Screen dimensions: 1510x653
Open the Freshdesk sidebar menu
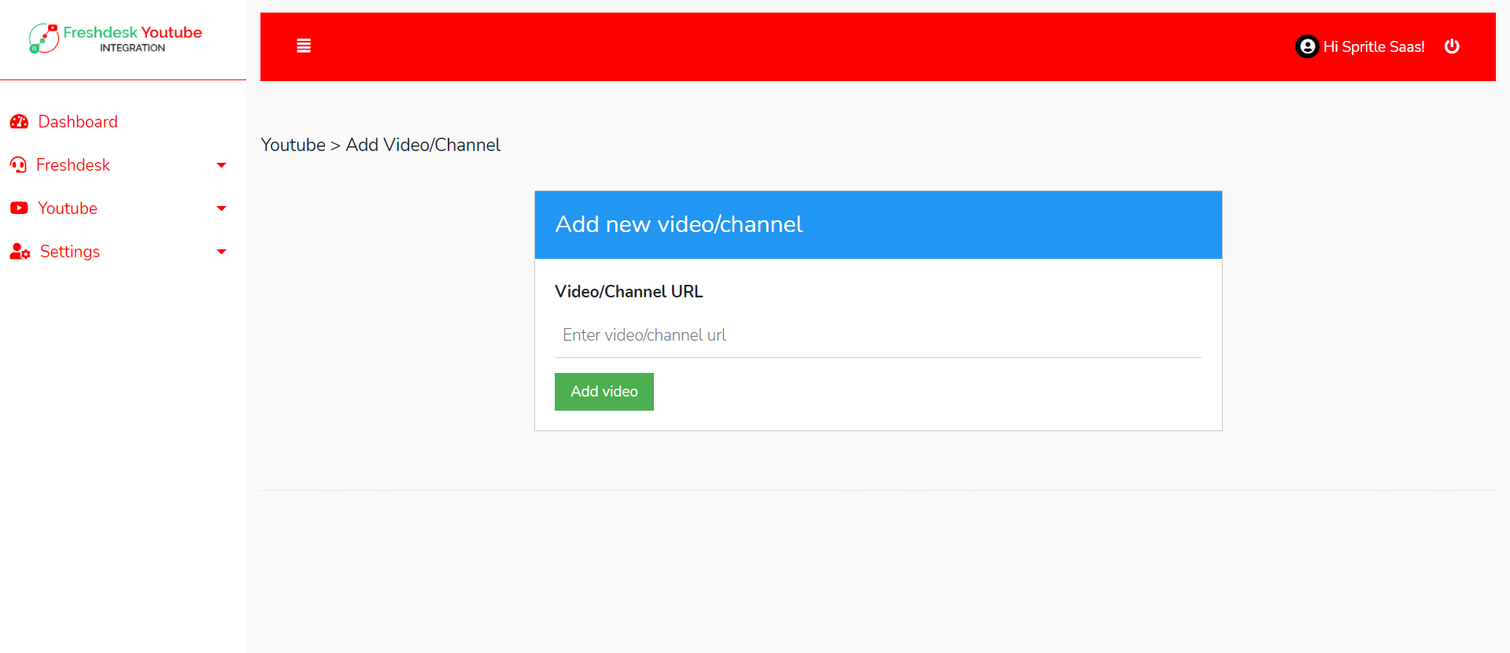(x=73, y=165)
